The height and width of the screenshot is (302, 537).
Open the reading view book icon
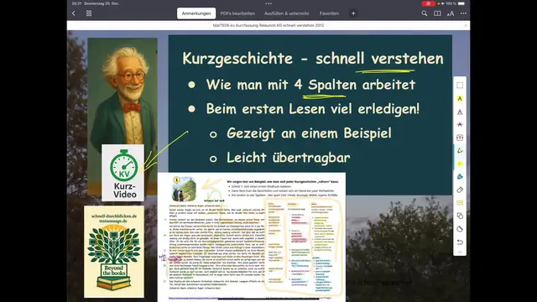click(x=437, y=13)
